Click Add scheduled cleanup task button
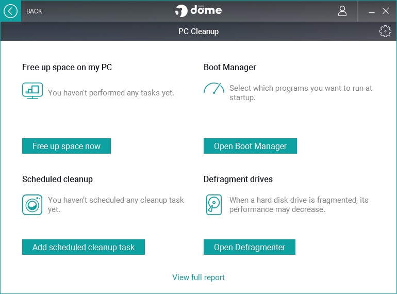The image size is (397, 294). pyautogui.click(x=84, y=247)
